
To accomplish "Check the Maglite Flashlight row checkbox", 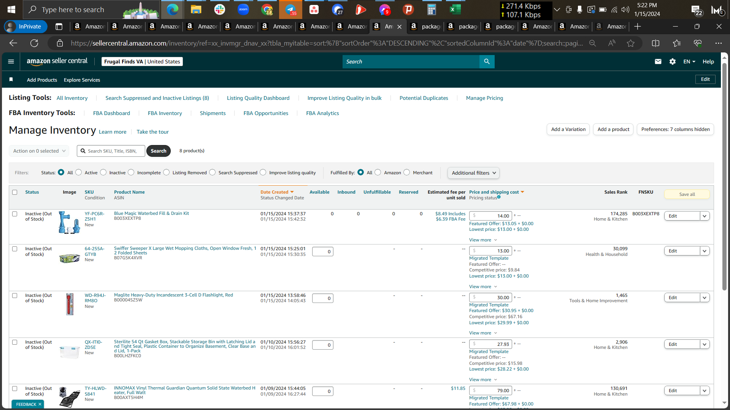I will pos(15,295).
